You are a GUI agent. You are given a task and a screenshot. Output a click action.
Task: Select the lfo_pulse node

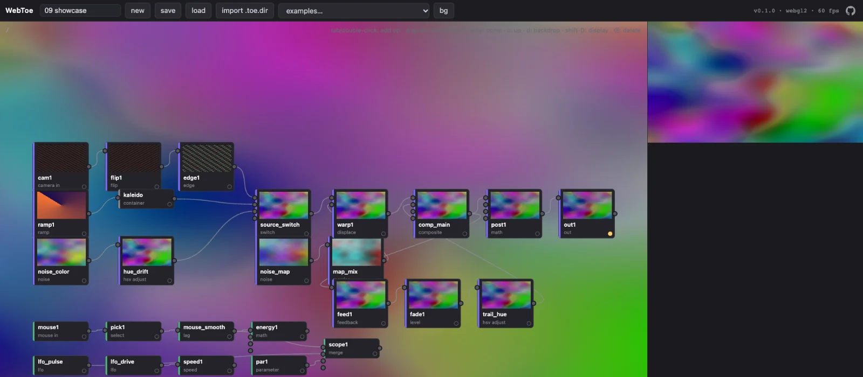point(60,366)
